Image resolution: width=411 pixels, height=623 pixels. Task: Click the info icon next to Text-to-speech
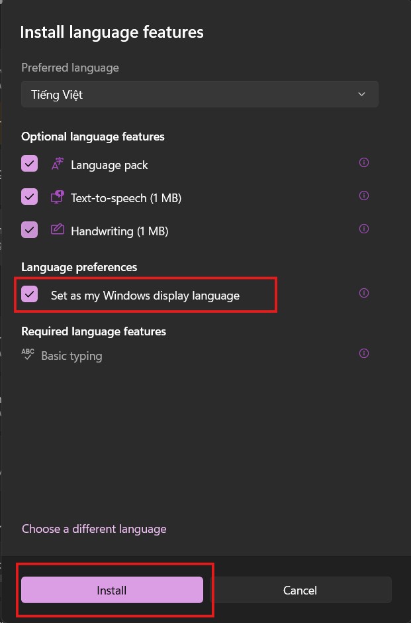[x=364, y=196]
